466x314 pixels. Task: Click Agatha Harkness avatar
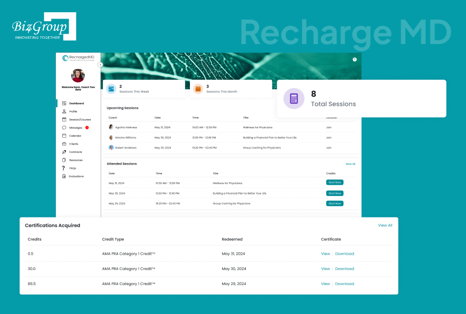[111, 127]
